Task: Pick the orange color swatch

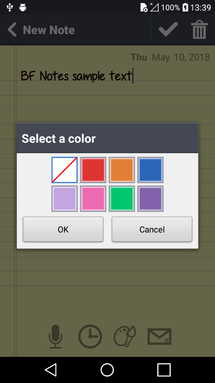Action: (x=122, y=170)
